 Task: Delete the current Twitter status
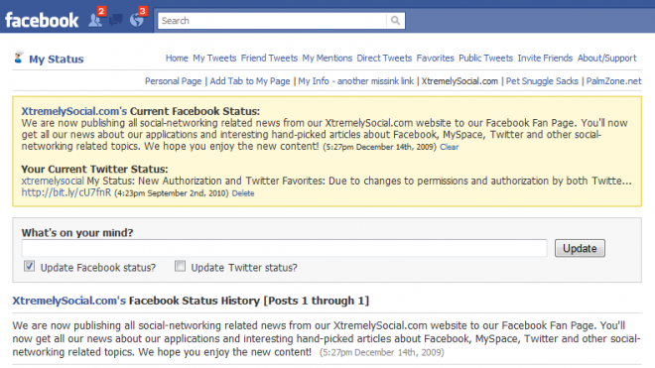click(x=243, y=193)
